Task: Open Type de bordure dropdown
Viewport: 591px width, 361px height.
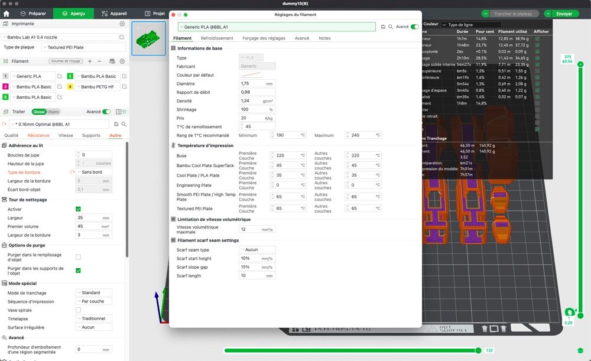Action: tap(94, 172)
